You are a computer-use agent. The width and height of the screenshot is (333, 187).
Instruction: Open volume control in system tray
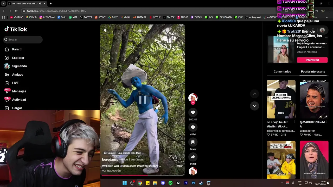coord(310,183)
